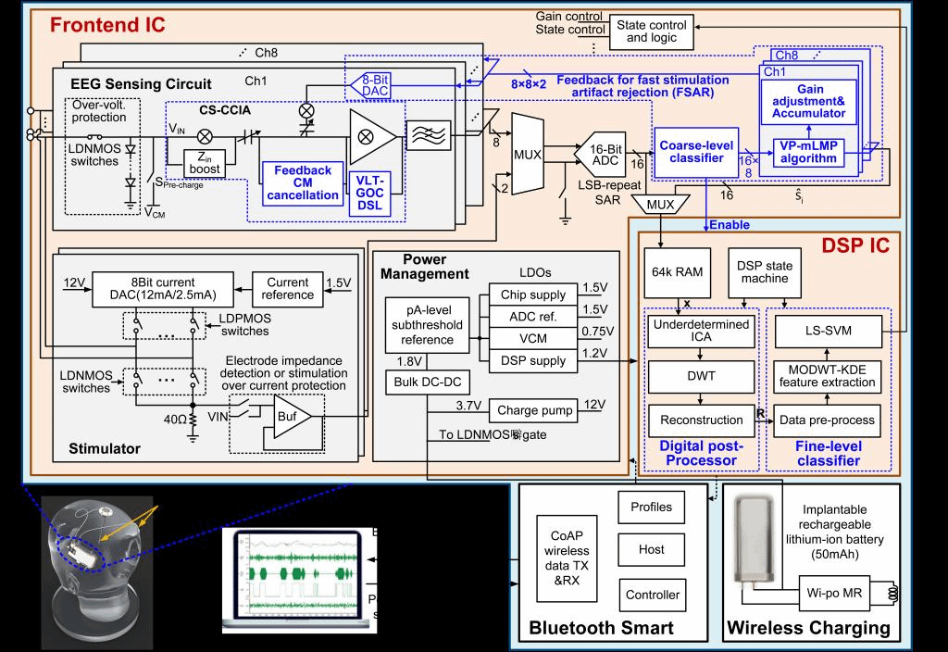This screenshot has width=948, height=652.
Task: Click the large MUX before the ADC
Action: 528,155
